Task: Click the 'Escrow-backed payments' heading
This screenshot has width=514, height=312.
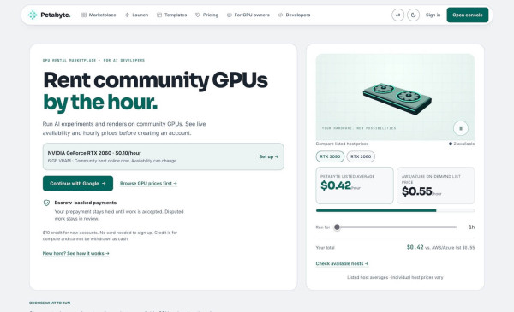Action: [x=86, y=203]
